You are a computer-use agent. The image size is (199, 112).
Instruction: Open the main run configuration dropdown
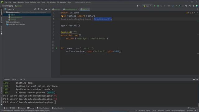tap(147, 6)
